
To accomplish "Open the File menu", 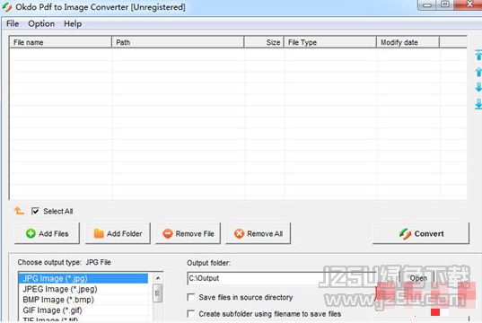I will 13,23.
